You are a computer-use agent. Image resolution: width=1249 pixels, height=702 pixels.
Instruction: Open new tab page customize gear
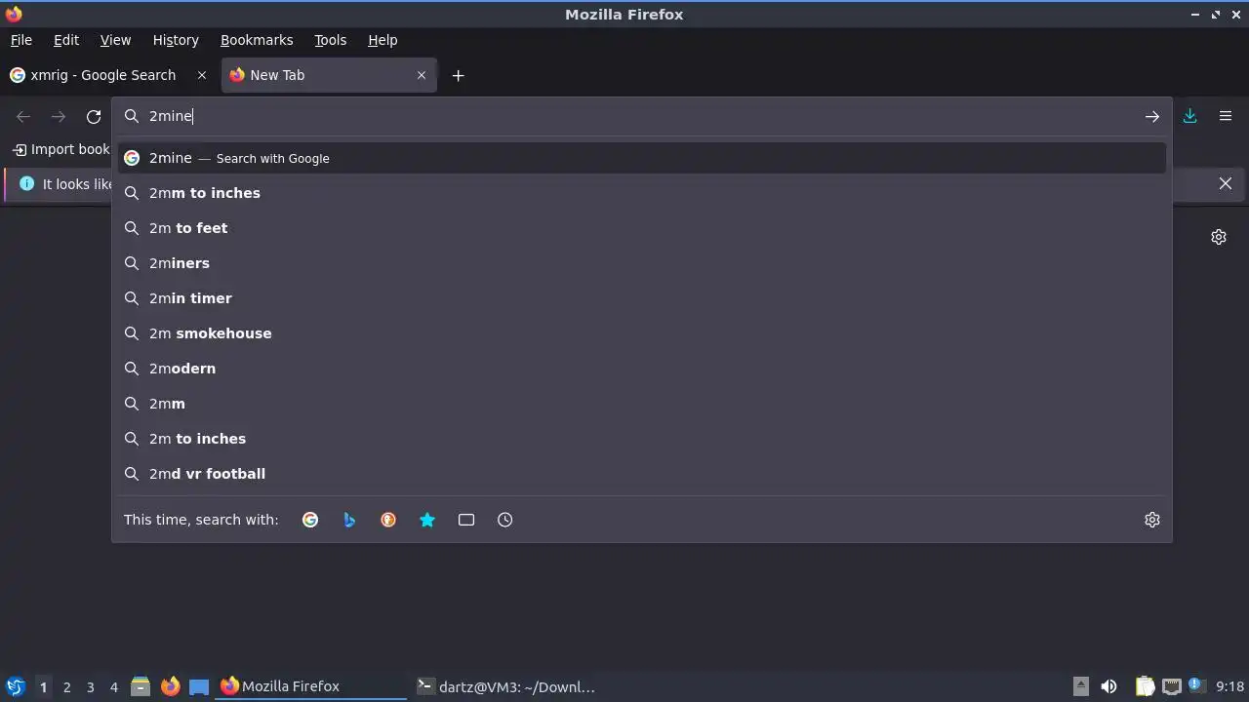click(1219, 237)
